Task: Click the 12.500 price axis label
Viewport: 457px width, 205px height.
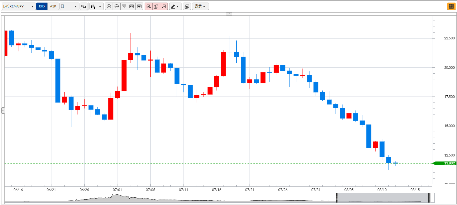Action: click(x=449, y=155)
